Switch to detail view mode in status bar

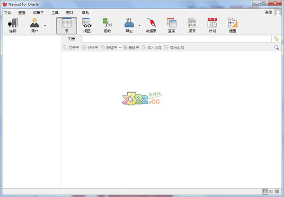tap(271, 191)
